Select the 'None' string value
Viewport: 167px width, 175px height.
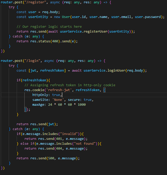(58, 100)
